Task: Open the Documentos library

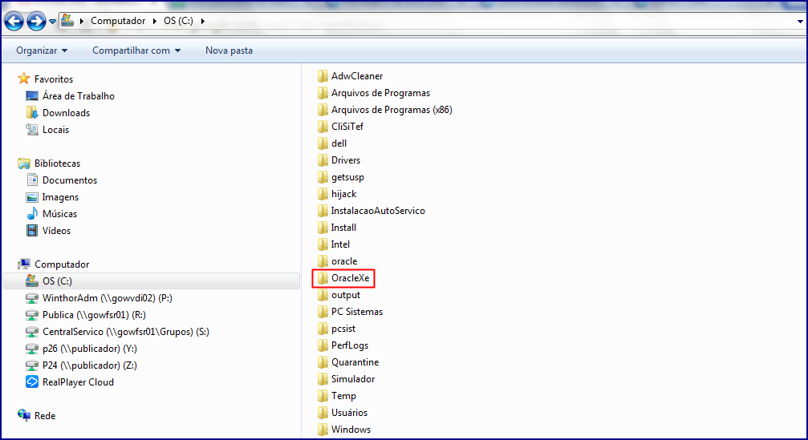Action: (70, 180)
